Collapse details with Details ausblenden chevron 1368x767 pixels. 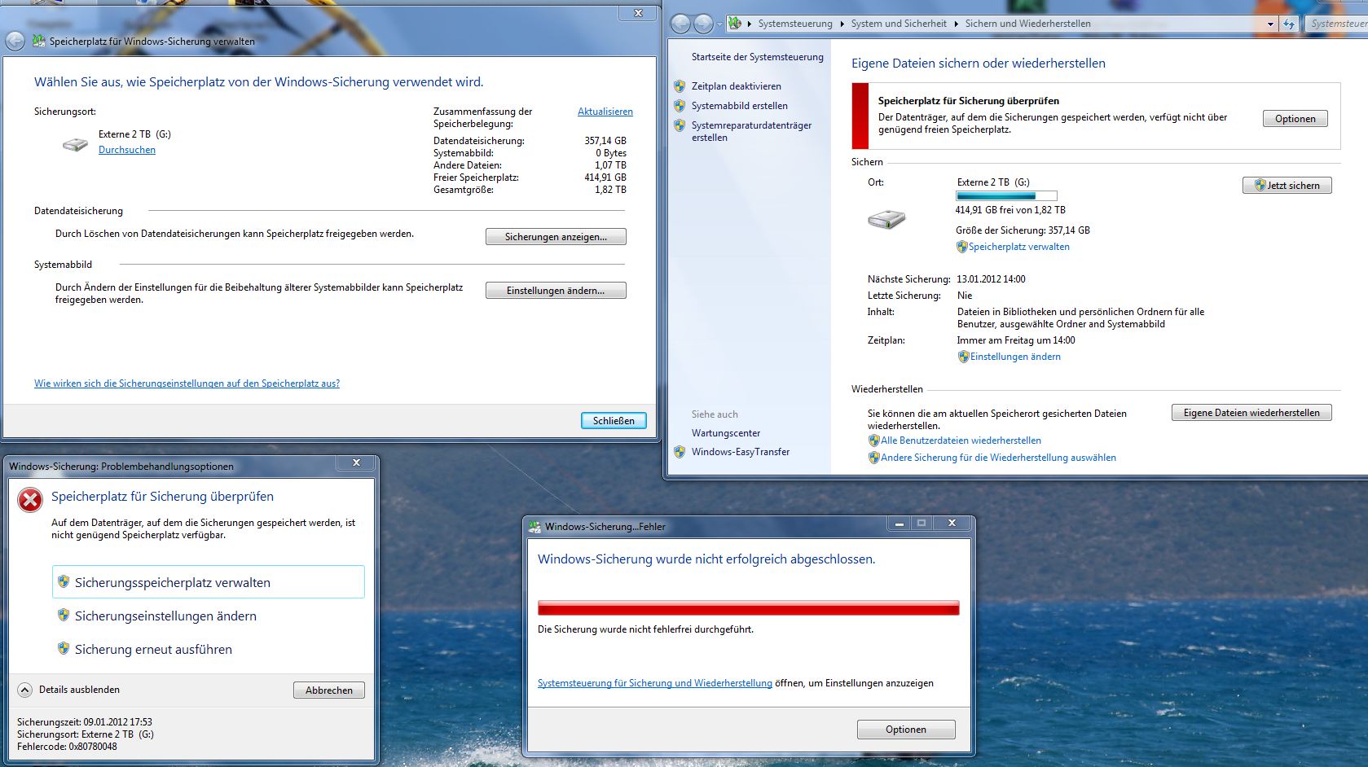(x=25, y=690)
